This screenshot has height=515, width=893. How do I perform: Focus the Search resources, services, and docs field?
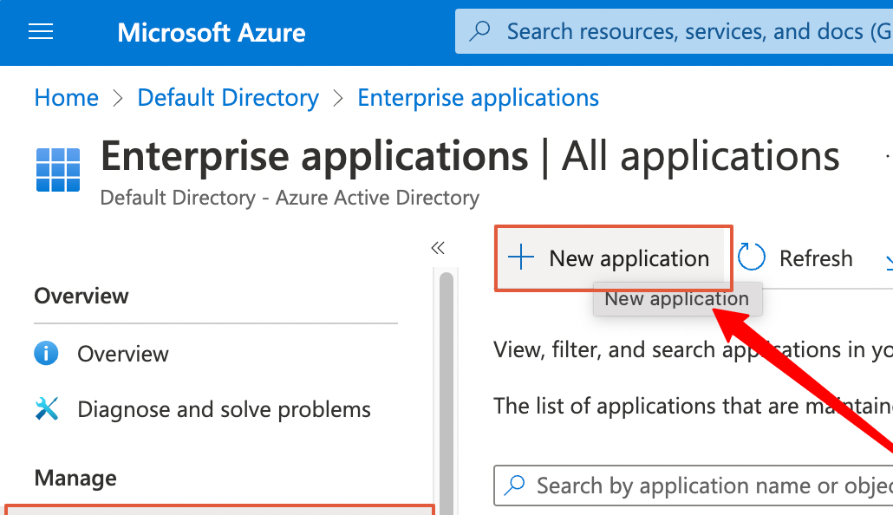[674, 31]
